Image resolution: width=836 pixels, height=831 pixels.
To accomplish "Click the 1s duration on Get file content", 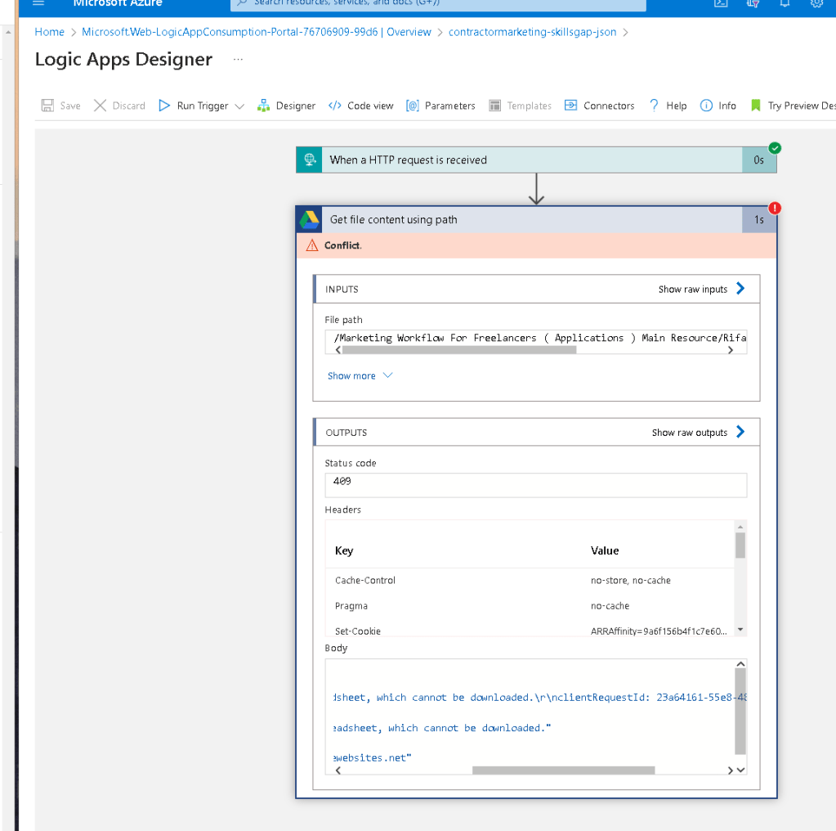I will (758, 219).
